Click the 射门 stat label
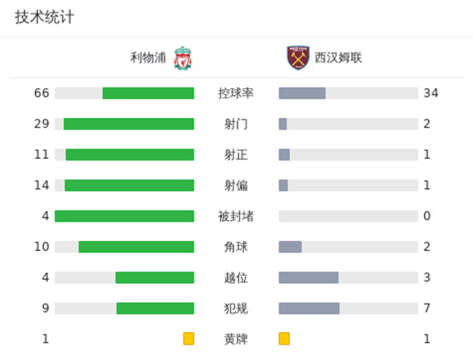 236,124
